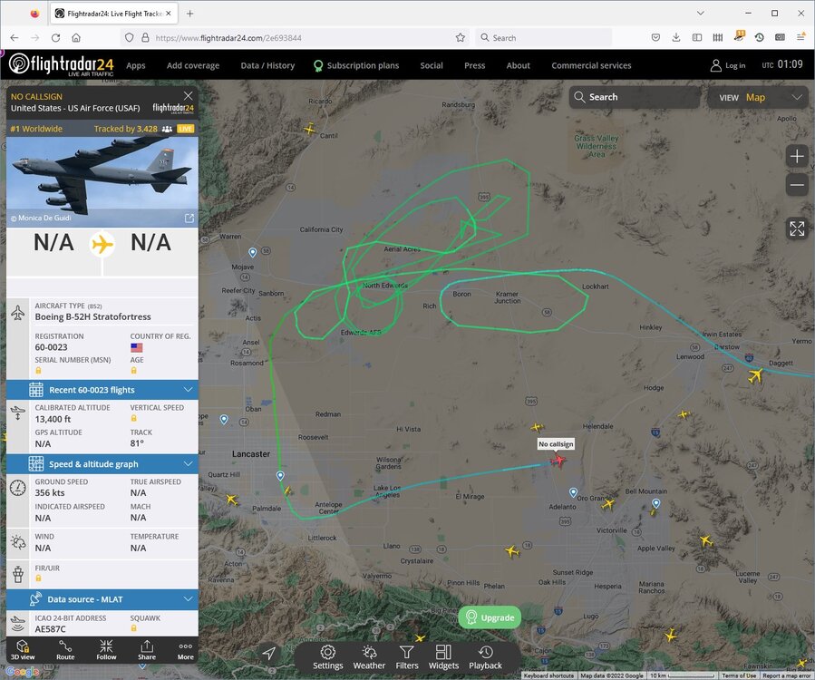Start Playback mode
This screenshot has height=680, width=815.
tap(486, 657)
